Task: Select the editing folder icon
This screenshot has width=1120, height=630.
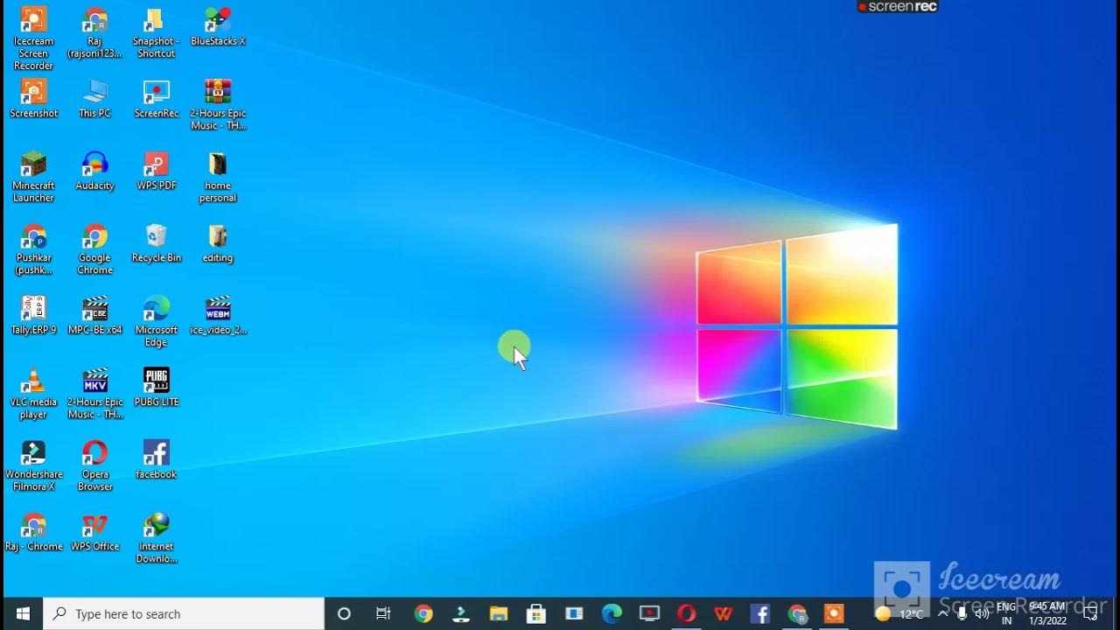Action: click(x=218, y=242)
